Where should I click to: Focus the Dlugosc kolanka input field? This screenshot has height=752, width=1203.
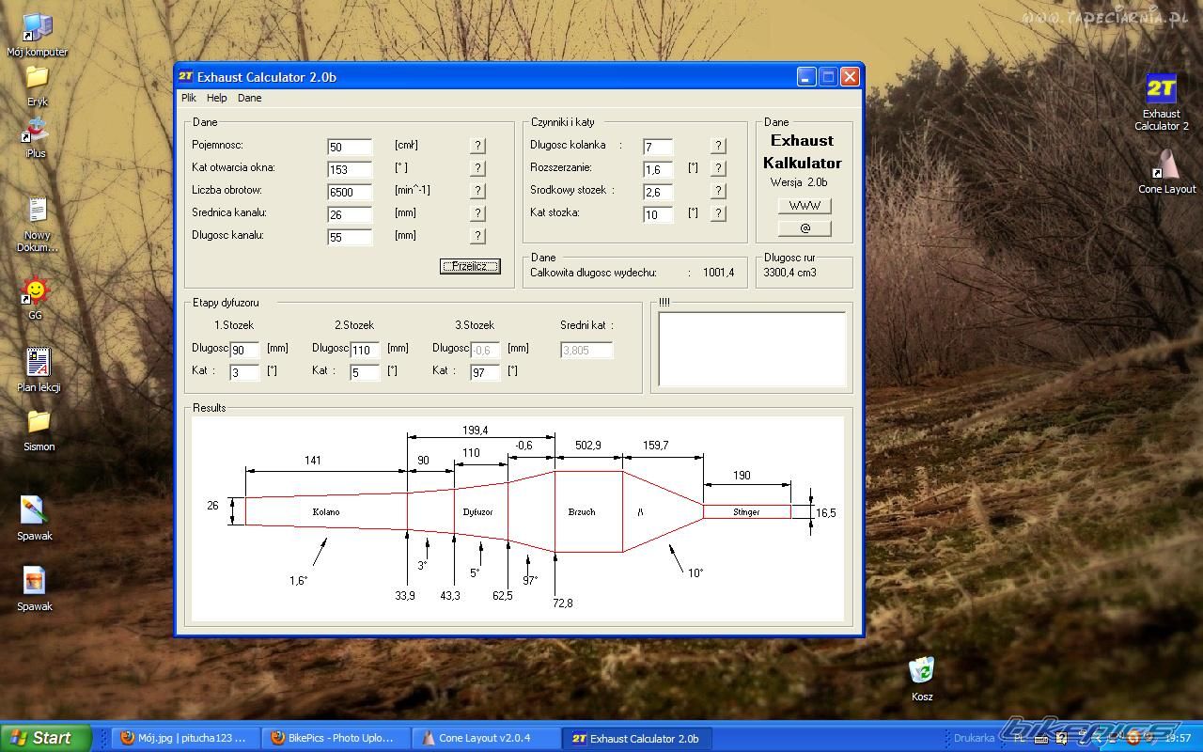pos(658,148)
